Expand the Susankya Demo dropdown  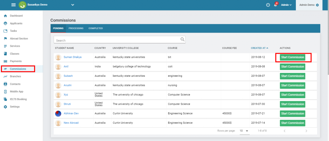click(x=73, y=5)
